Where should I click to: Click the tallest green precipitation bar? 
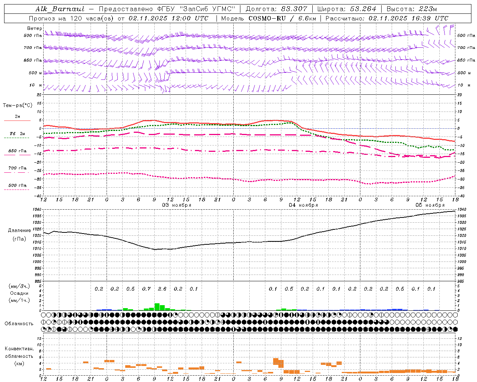(157, 307)
